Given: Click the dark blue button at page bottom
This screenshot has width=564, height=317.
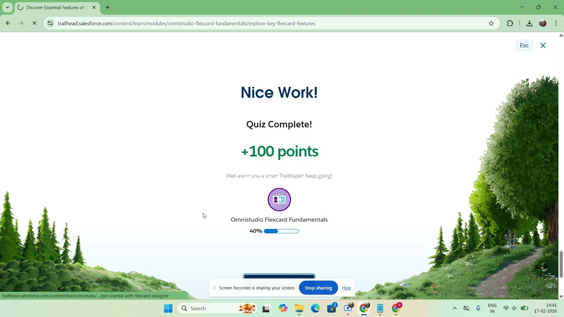Looking at the screenshot, I should [279, 276].
